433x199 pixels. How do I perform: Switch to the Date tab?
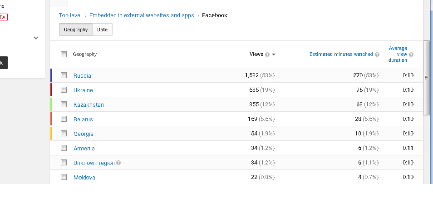(103, 30)
